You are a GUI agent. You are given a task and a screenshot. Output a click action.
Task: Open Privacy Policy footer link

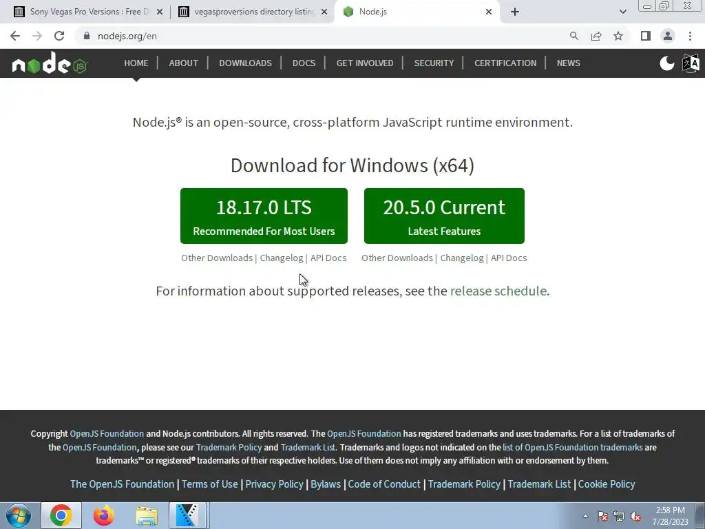click(274, 484)
